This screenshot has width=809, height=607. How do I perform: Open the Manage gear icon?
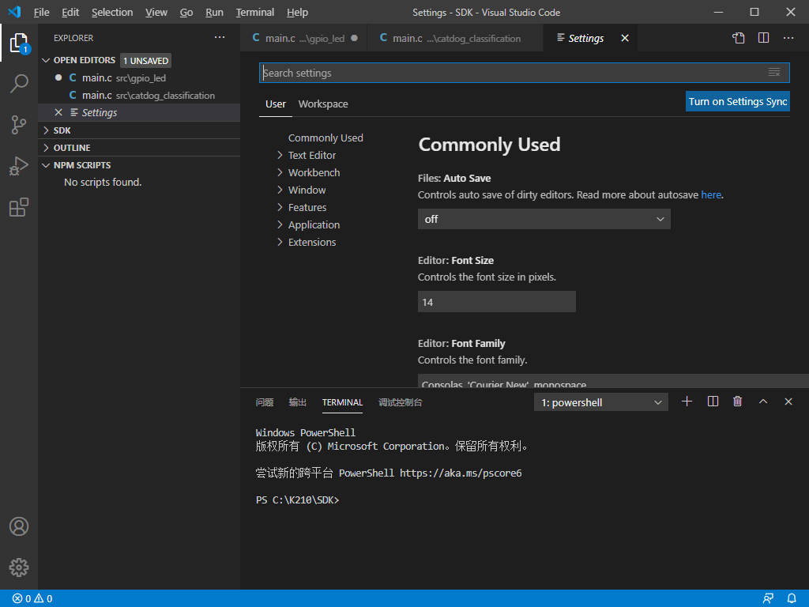[x=19, y=567]
